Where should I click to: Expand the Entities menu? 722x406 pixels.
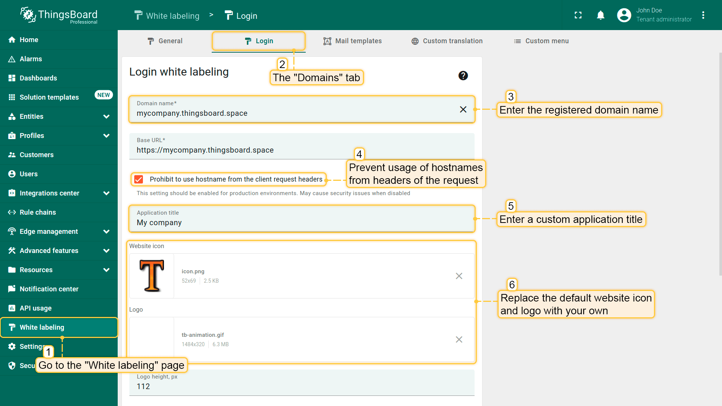pos(106,117)
